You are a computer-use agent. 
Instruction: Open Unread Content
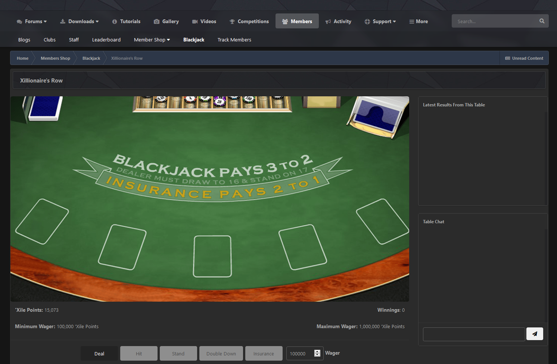pos(524,58)
